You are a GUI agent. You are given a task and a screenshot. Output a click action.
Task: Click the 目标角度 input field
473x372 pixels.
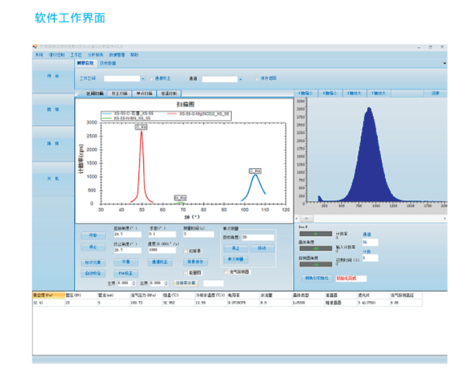point(257,238)
